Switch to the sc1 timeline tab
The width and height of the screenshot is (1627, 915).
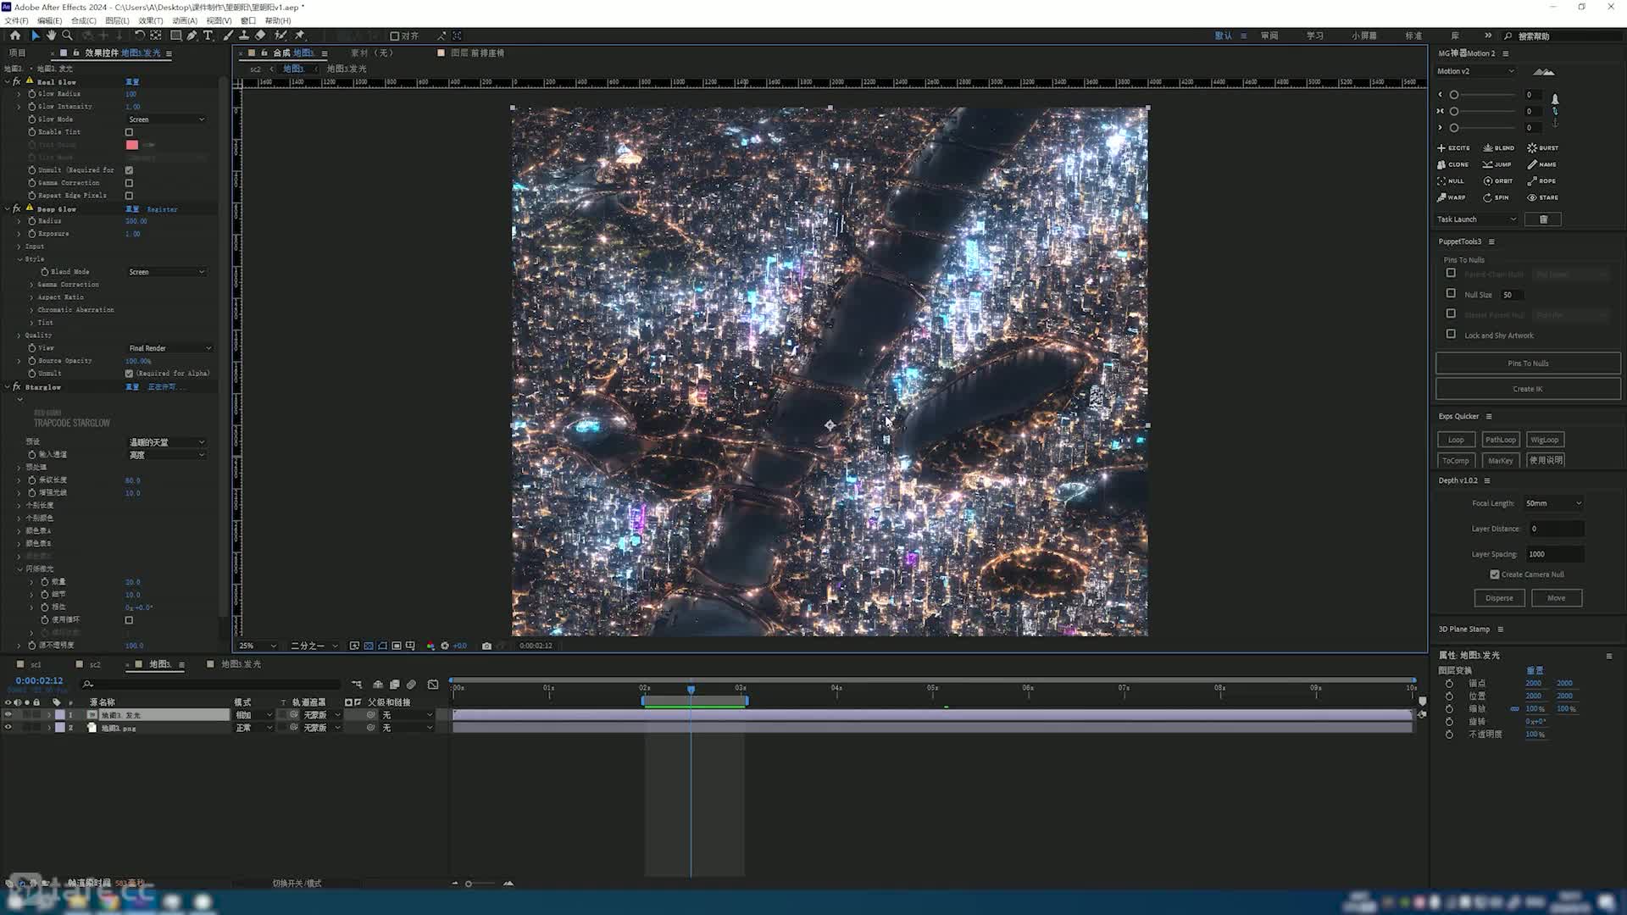(x=36, y=664)
